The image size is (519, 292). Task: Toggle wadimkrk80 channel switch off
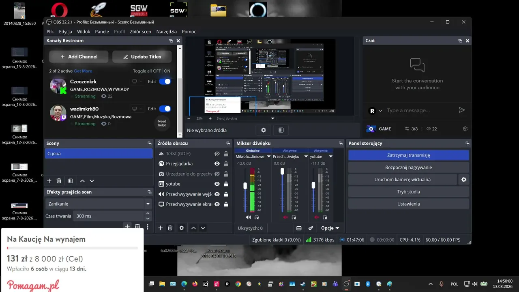pos(165,109)
